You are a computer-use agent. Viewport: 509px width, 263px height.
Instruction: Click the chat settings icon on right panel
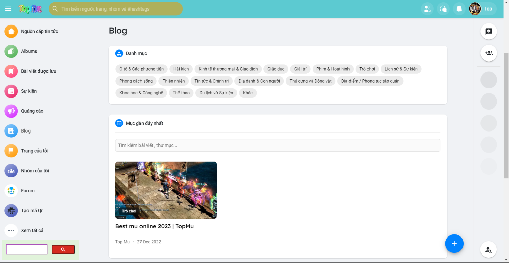[x=489, y=32]
